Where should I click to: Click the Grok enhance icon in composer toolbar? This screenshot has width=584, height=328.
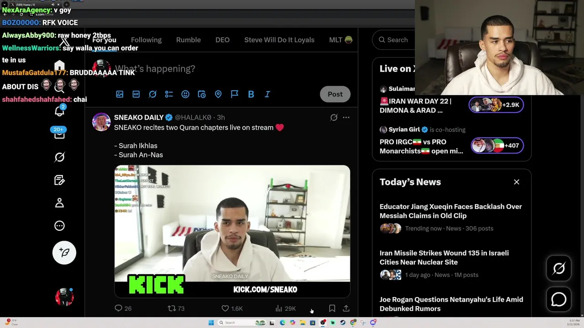pyautogui.click(x=152, y=94)
